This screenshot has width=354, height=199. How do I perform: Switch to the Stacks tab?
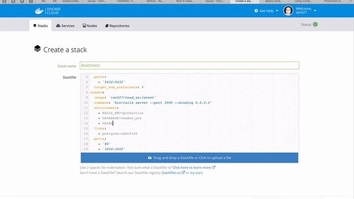click(40, 26)
